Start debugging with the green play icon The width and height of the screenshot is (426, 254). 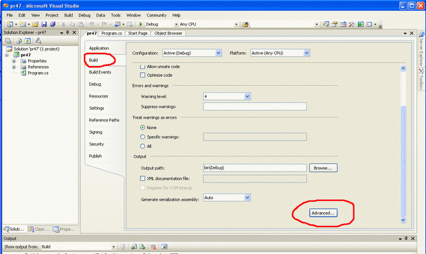point(141,24)
